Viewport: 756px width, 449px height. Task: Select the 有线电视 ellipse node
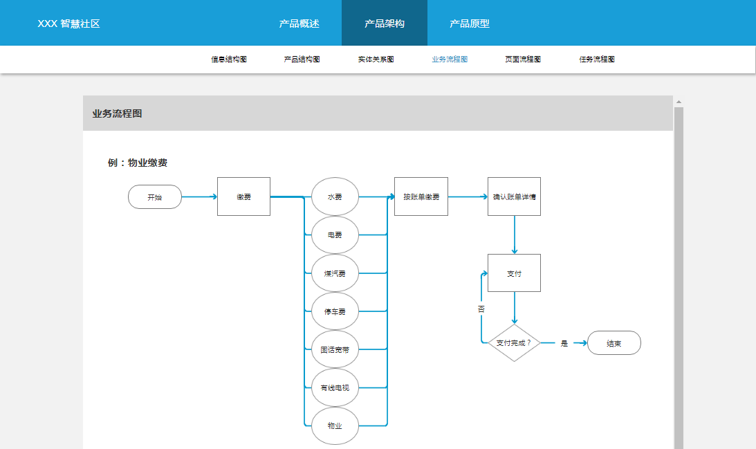point(335,387)
